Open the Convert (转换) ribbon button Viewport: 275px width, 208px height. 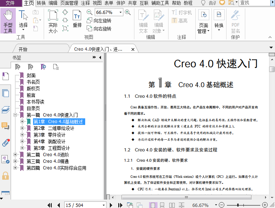(219, 20)
